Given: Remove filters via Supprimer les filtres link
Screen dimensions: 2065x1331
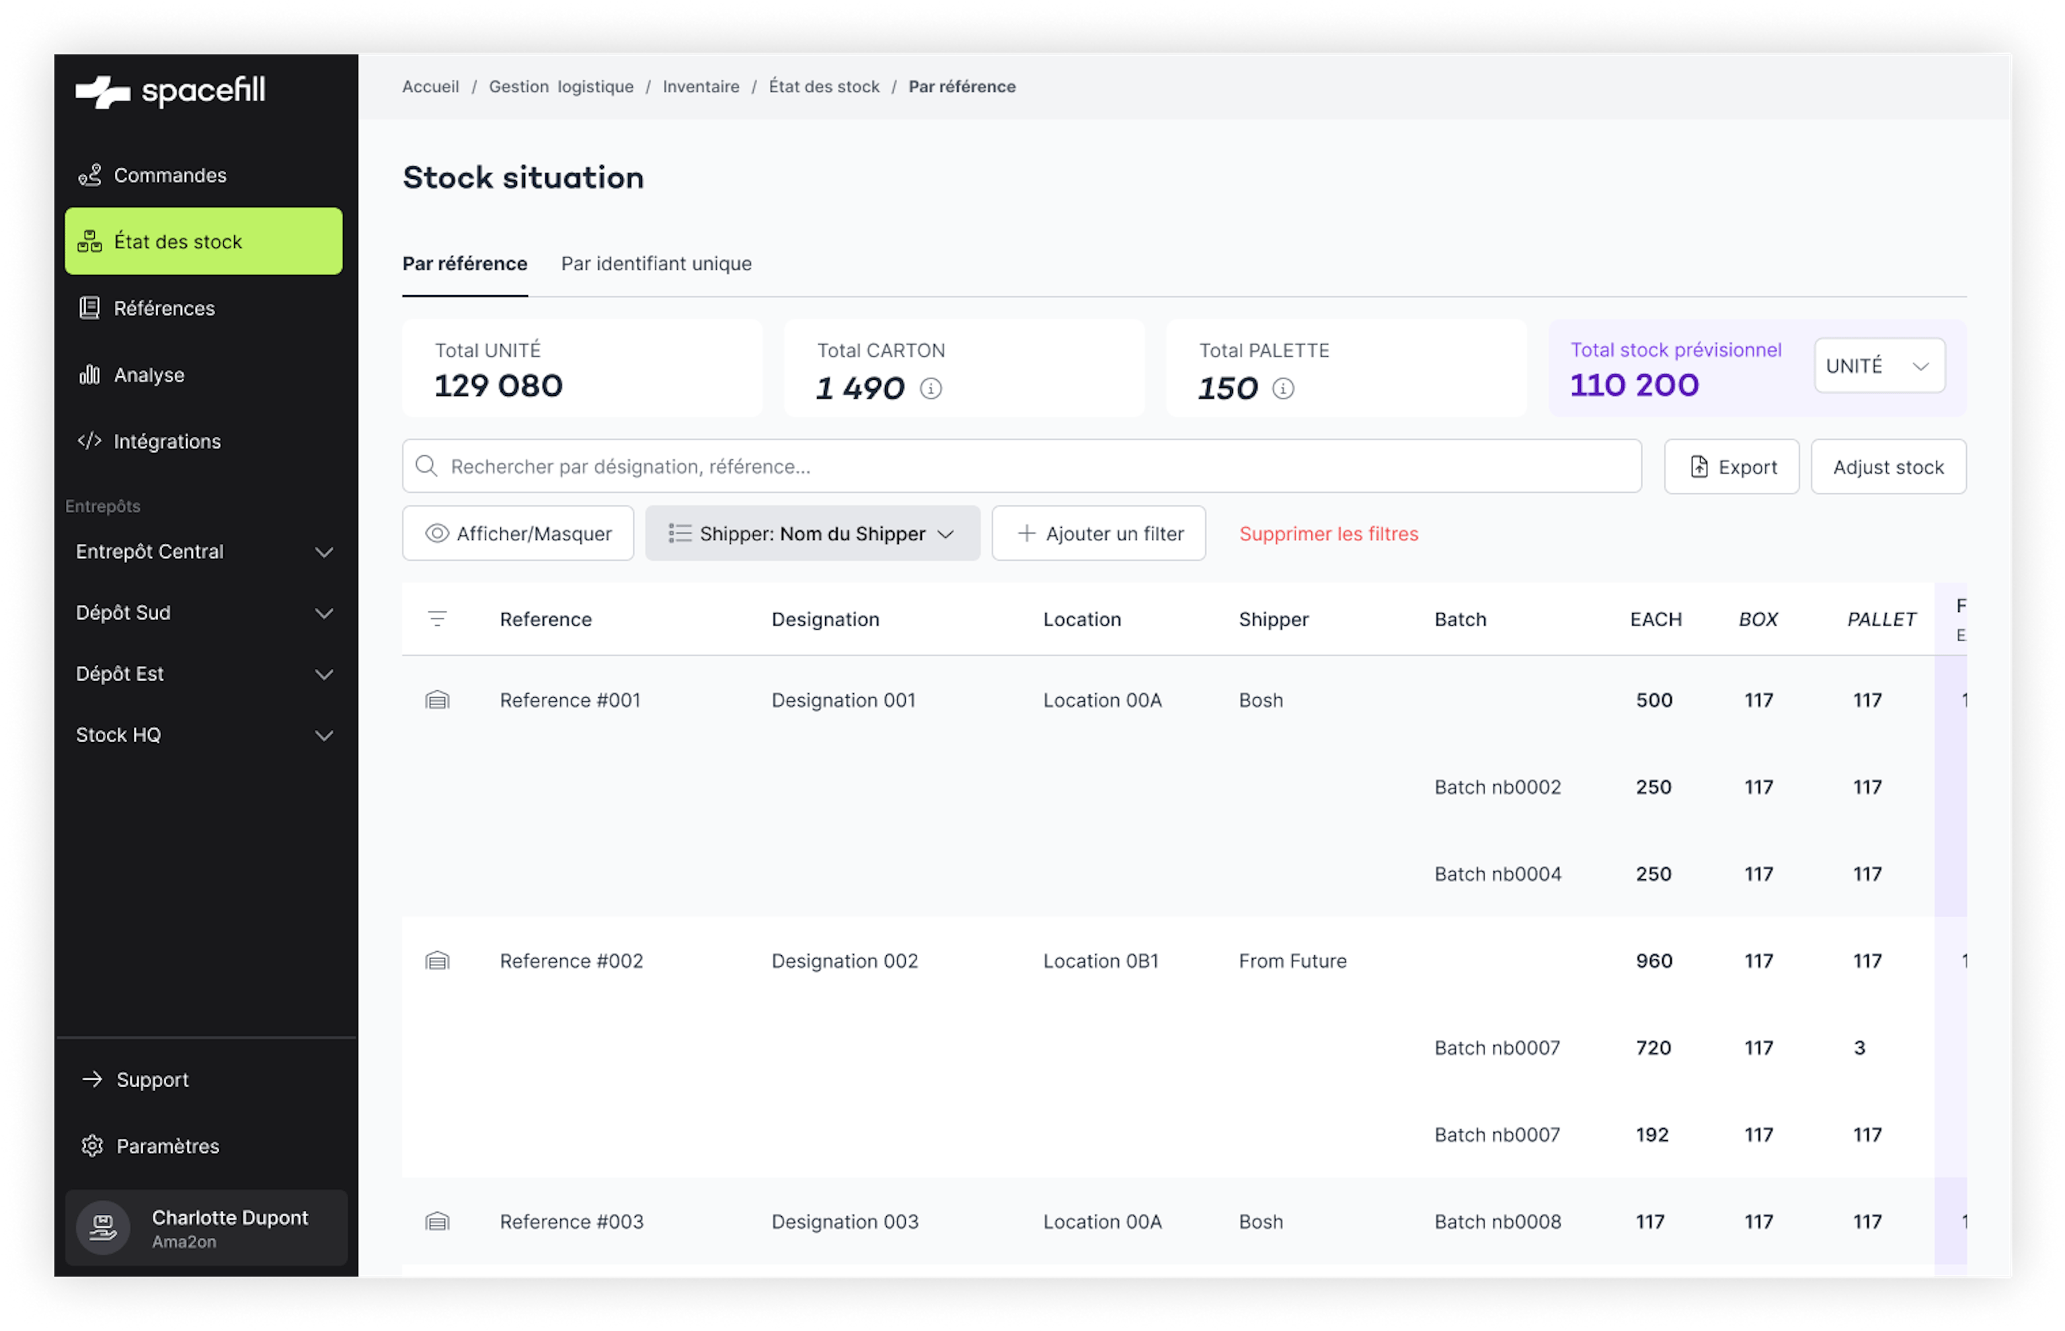Looking at the screenshot, I should (1327, 533).
